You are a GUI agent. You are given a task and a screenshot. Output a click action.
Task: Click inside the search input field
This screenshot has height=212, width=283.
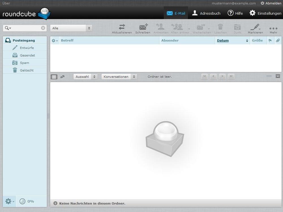(x=24, y=28)
